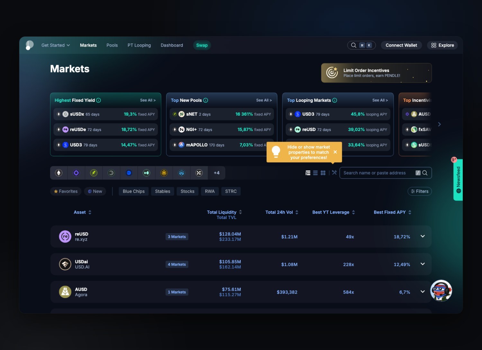Filter by the purple rounded-square chain icon
This screenshot has width=482, height=350.
coord(76,173)
